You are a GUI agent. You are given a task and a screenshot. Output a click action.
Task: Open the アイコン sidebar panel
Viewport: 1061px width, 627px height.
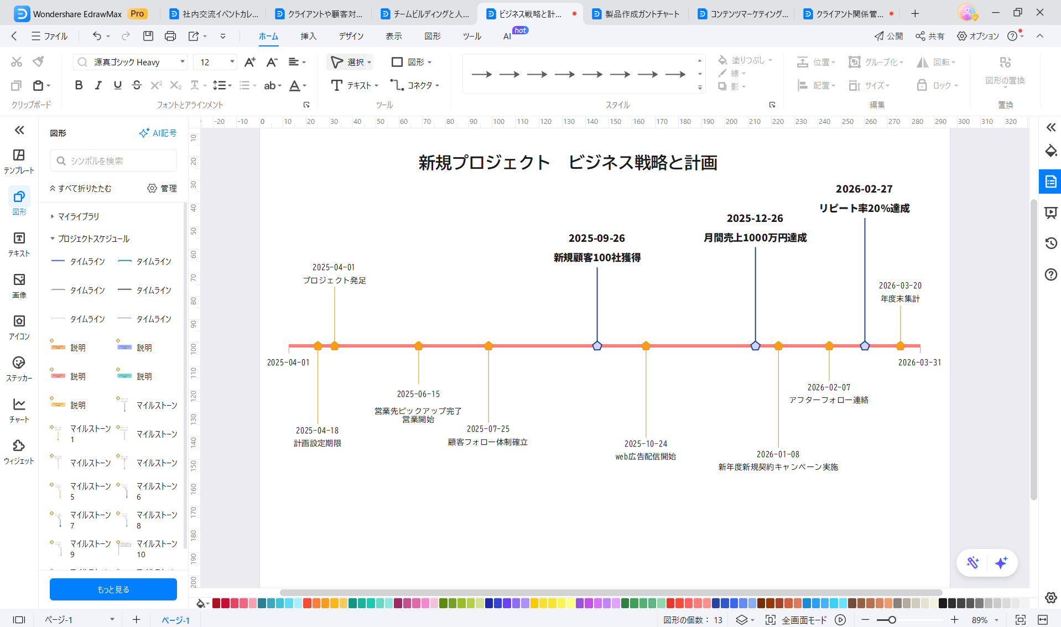(x=19, y=327)
